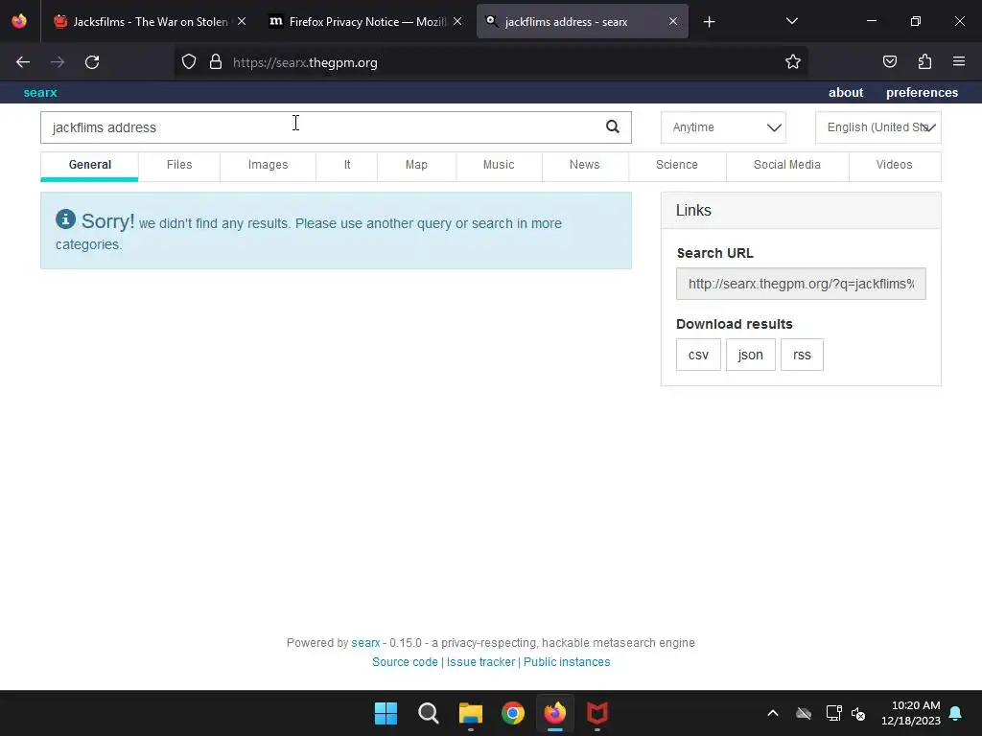Open Windows taskbar search
This screenshot has width=982, height=736.
[429, 713]
